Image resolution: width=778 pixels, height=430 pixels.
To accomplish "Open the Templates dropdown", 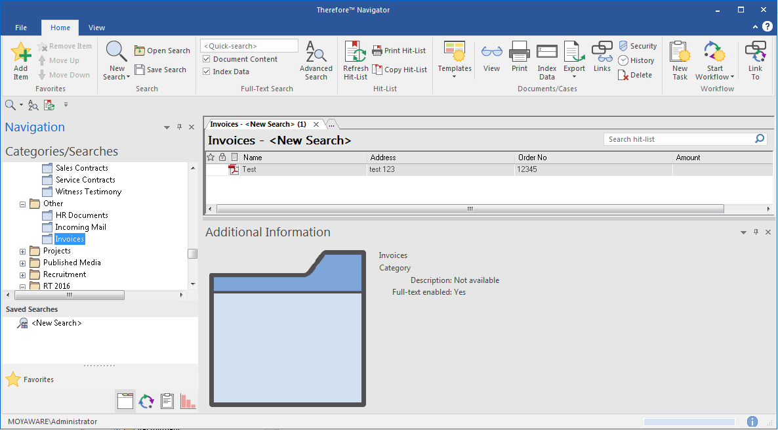I will [x=455, y=60].
